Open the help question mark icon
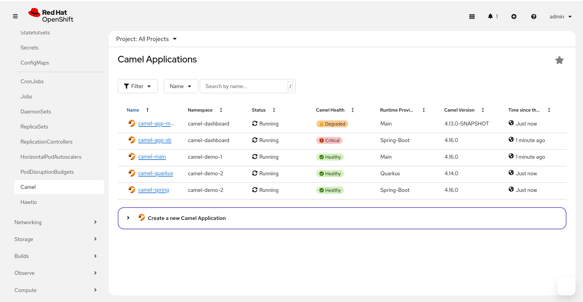The height and width of the screenshot is (302, 583). [x=533, y=17]
